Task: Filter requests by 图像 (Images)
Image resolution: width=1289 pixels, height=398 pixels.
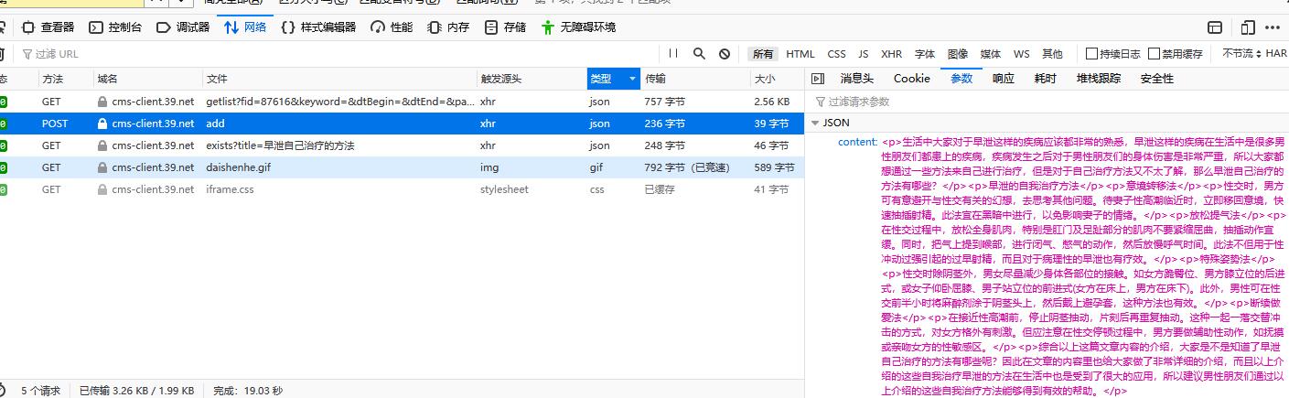Action: (x=958, y=54)
